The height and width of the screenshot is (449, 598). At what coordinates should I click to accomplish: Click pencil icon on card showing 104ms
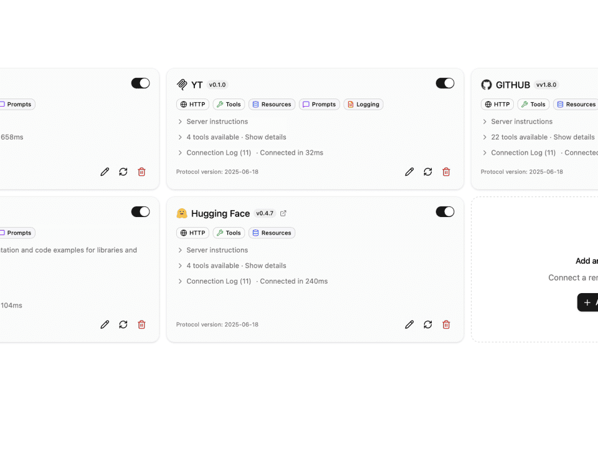[x=105, y=324]
